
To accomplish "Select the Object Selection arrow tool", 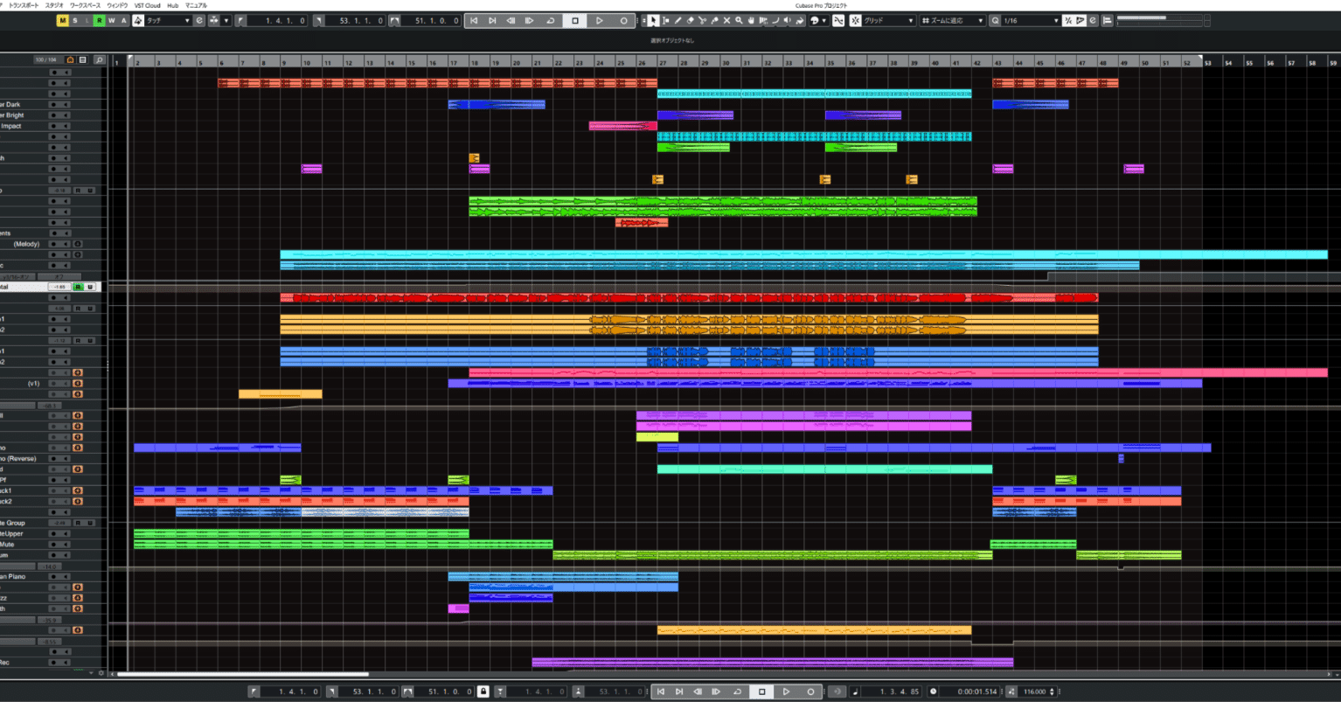I will coord(654,20).
